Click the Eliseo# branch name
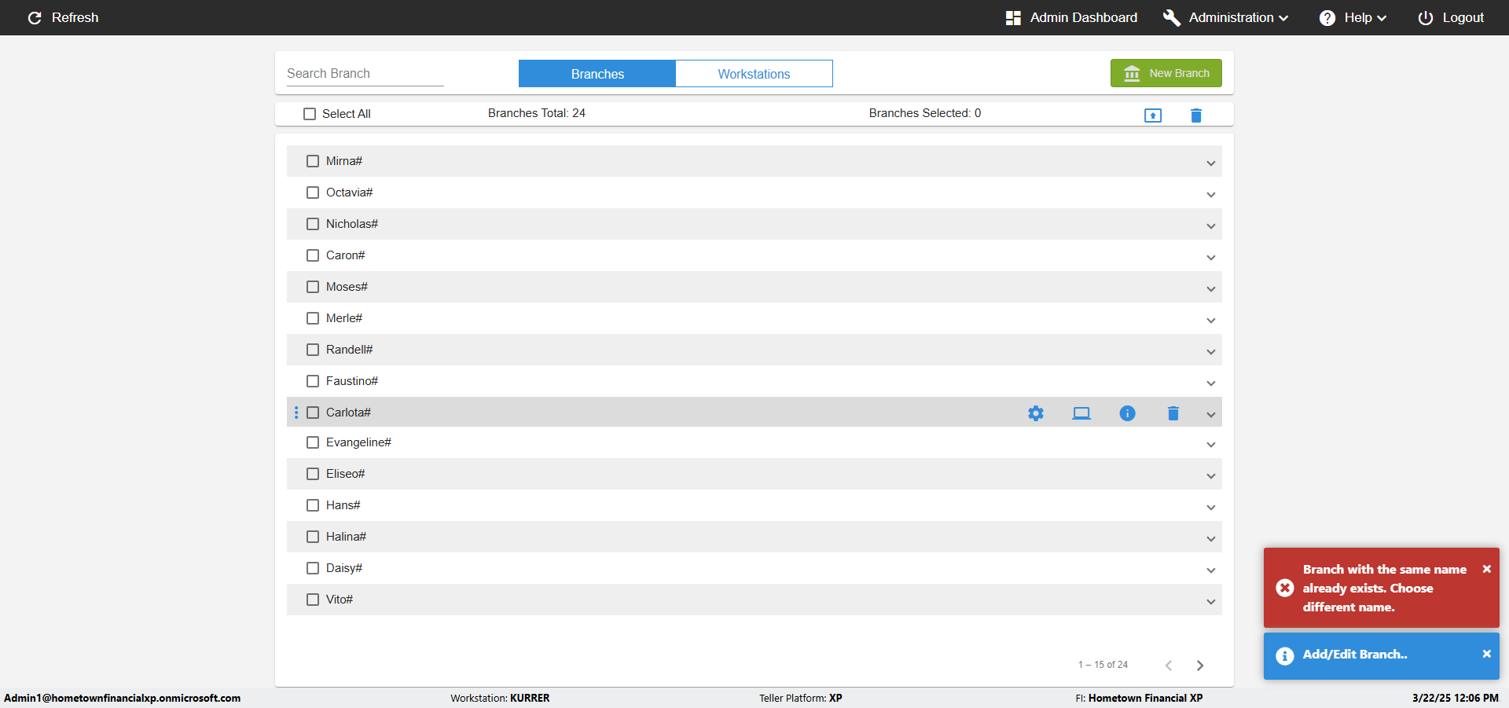The image size is (1509, 708). (x=346, y=474)
